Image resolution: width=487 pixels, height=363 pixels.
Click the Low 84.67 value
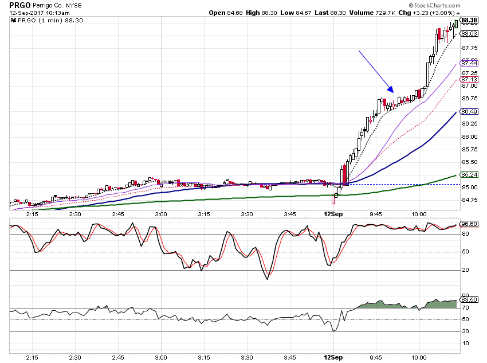(296, 13)
